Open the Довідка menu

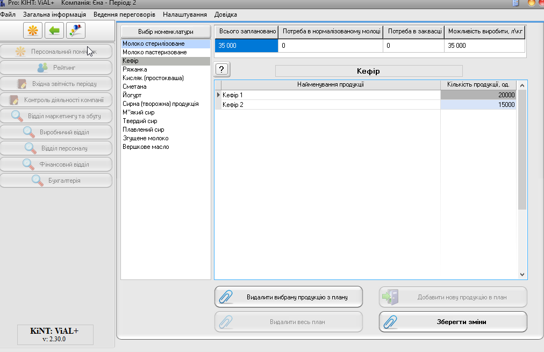tap(226, 15)
